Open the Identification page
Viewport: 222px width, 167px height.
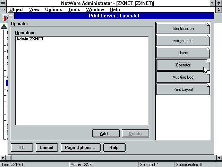(183, 29)
